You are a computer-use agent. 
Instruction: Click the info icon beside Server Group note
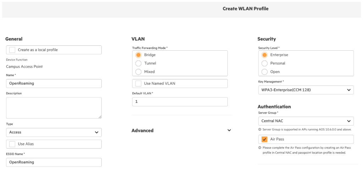coord(260,129)
